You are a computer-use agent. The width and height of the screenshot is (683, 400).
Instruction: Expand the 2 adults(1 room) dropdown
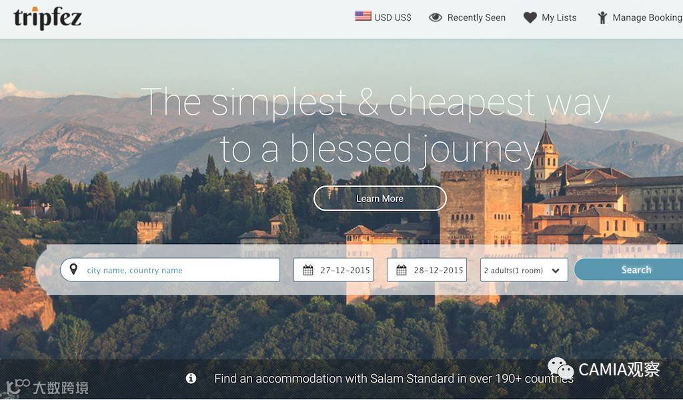pos(524,270)
